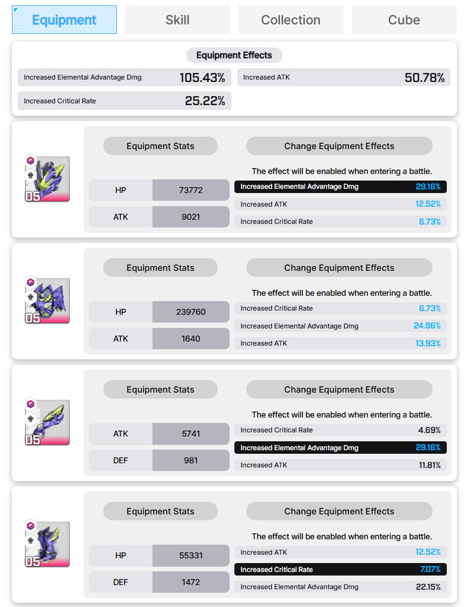Click manufacturer hexagon badge on helmet icon

(x=31, y=160)
